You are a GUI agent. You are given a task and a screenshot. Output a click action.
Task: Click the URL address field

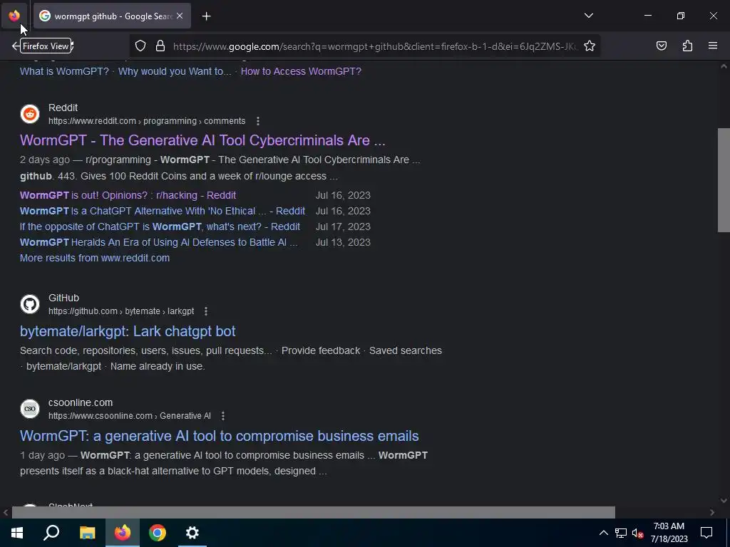pyautogui.click(x=375, y=46)
